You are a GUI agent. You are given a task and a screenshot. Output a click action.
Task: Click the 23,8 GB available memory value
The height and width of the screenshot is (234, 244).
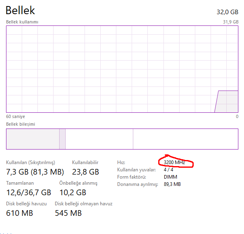[x=85, y=172]
